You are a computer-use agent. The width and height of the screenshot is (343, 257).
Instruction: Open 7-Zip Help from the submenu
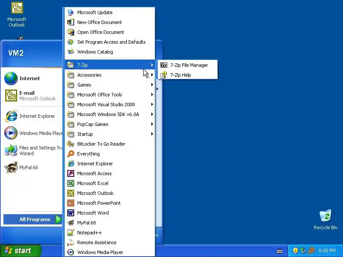pos(187,75)
